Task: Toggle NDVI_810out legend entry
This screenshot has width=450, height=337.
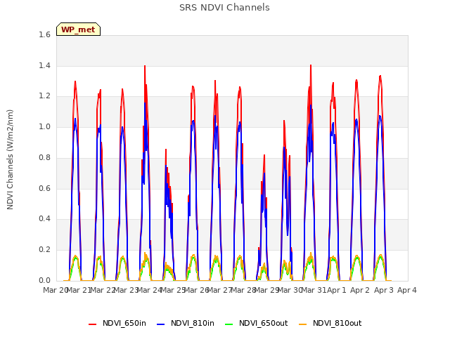Action: [330, 323]
